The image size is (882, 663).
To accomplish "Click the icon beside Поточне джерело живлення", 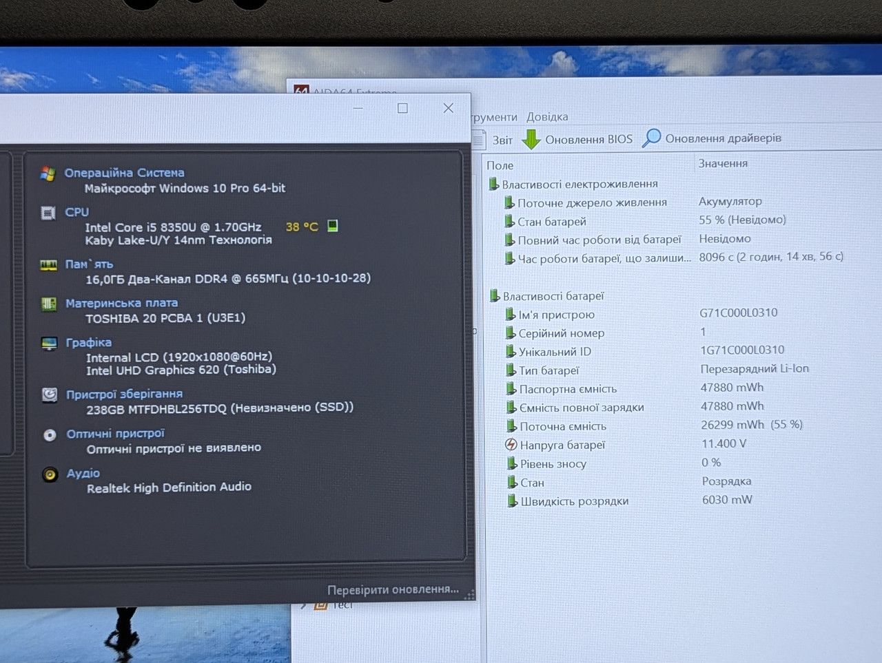I will tap(509, 202).
